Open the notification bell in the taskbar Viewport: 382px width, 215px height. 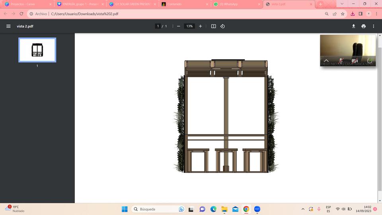[x=375, y=209]
